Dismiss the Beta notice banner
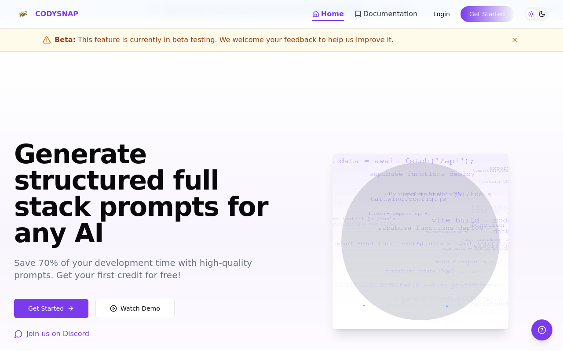 pos(515,40)
